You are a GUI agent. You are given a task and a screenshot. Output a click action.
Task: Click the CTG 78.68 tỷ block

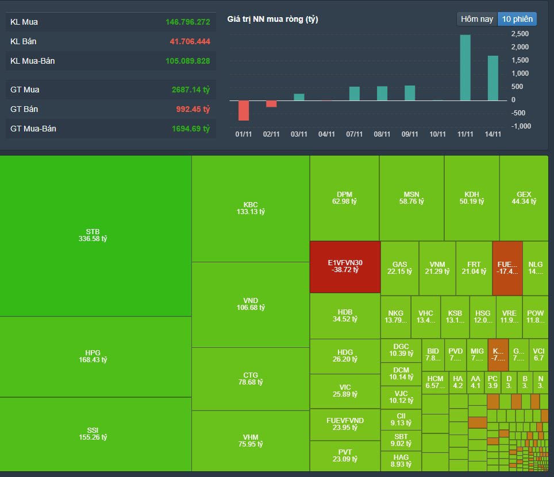(x=251, y=379)
